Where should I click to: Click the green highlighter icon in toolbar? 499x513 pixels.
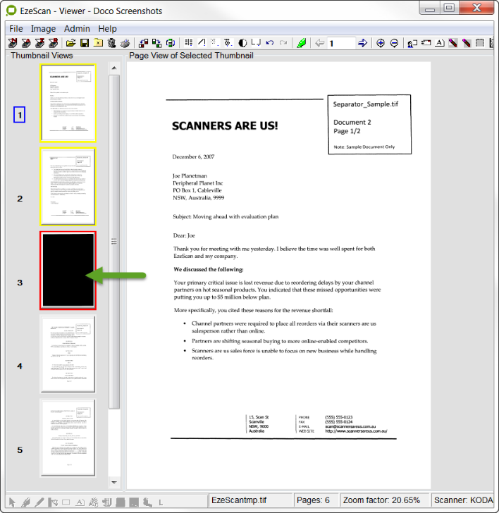tap(301, 43)
